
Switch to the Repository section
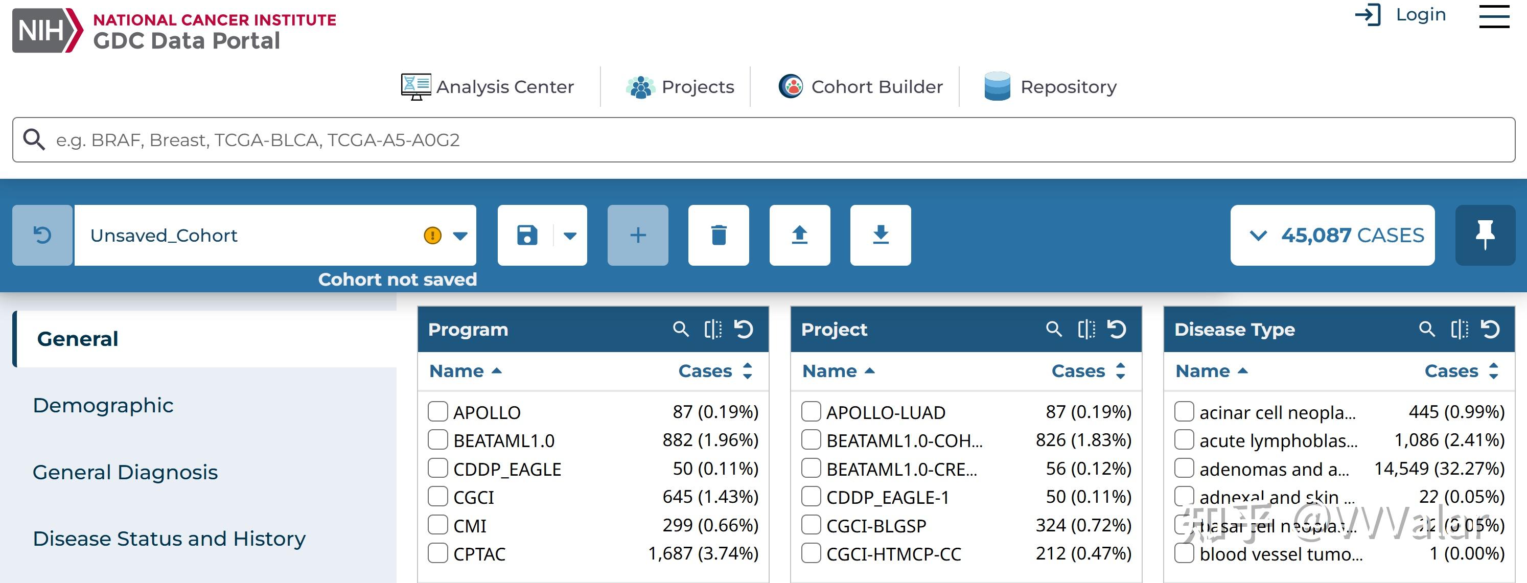pyautogui.click(x=1050, y=86)
